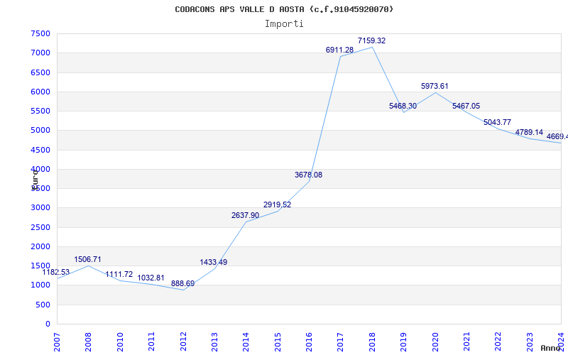Image resolution: width=568 pixels, height=355 pixels.
Task: Select data label 1433.49
Action: click(214, 262)
